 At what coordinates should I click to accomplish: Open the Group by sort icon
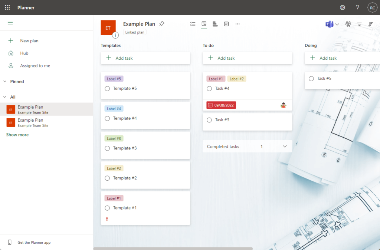pyautogui.click(x=371, y=24)
